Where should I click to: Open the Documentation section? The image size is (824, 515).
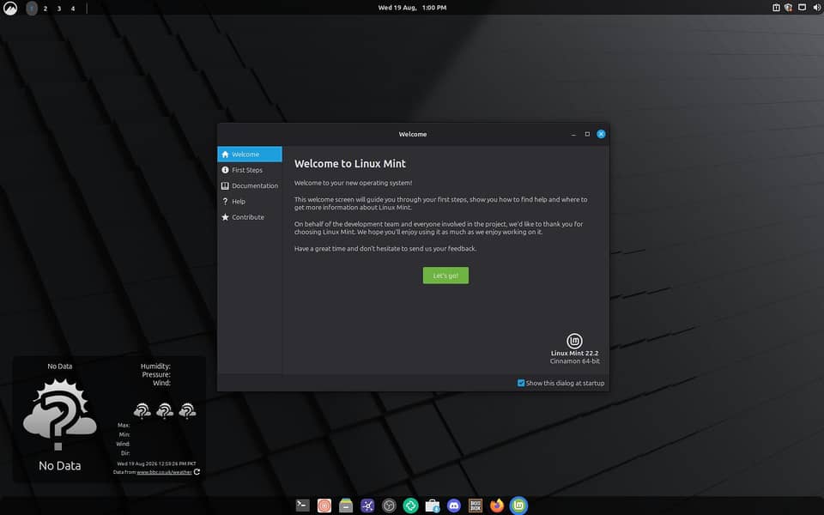click(250, 185)
